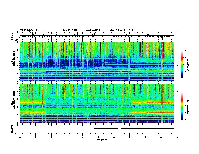This screenshot has width=199, height=154.
Task: Click the "ch.3(V)" axis label
Action: [x=12, y=129]
